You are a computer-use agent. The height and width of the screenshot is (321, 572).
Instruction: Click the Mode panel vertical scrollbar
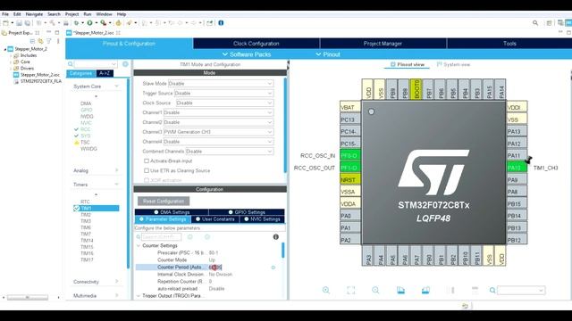pyautogui.click(x=285, y=126)
